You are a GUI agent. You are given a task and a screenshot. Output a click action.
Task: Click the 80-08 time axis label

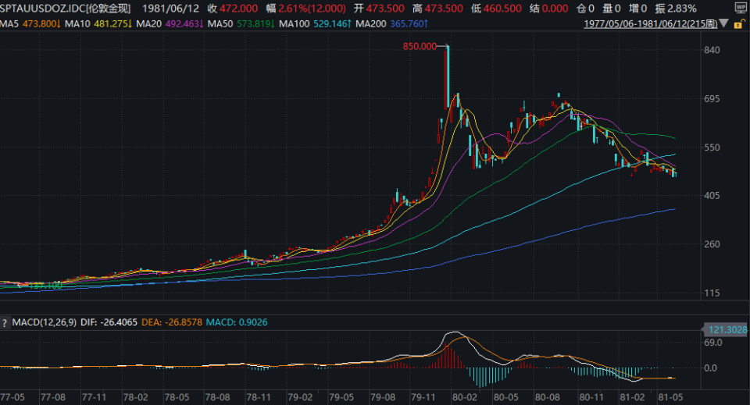[x=547, y=397]
